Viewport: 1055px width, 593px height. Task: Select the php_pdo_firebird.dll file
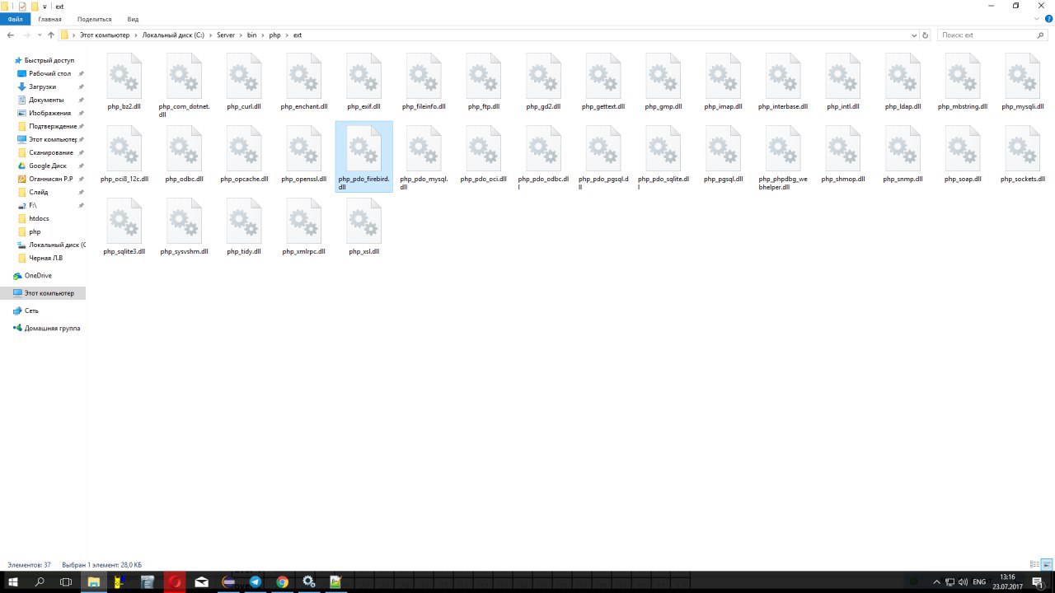(364, 158)
